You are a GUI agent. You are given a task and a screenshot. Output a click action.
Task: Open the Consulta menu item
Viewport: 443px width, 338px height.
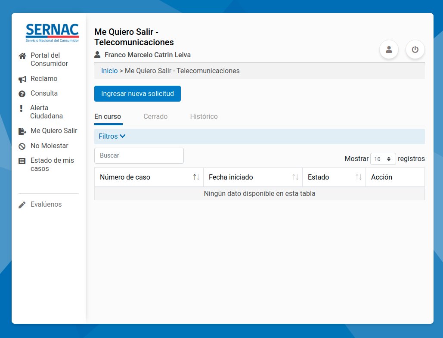[44, 93]
